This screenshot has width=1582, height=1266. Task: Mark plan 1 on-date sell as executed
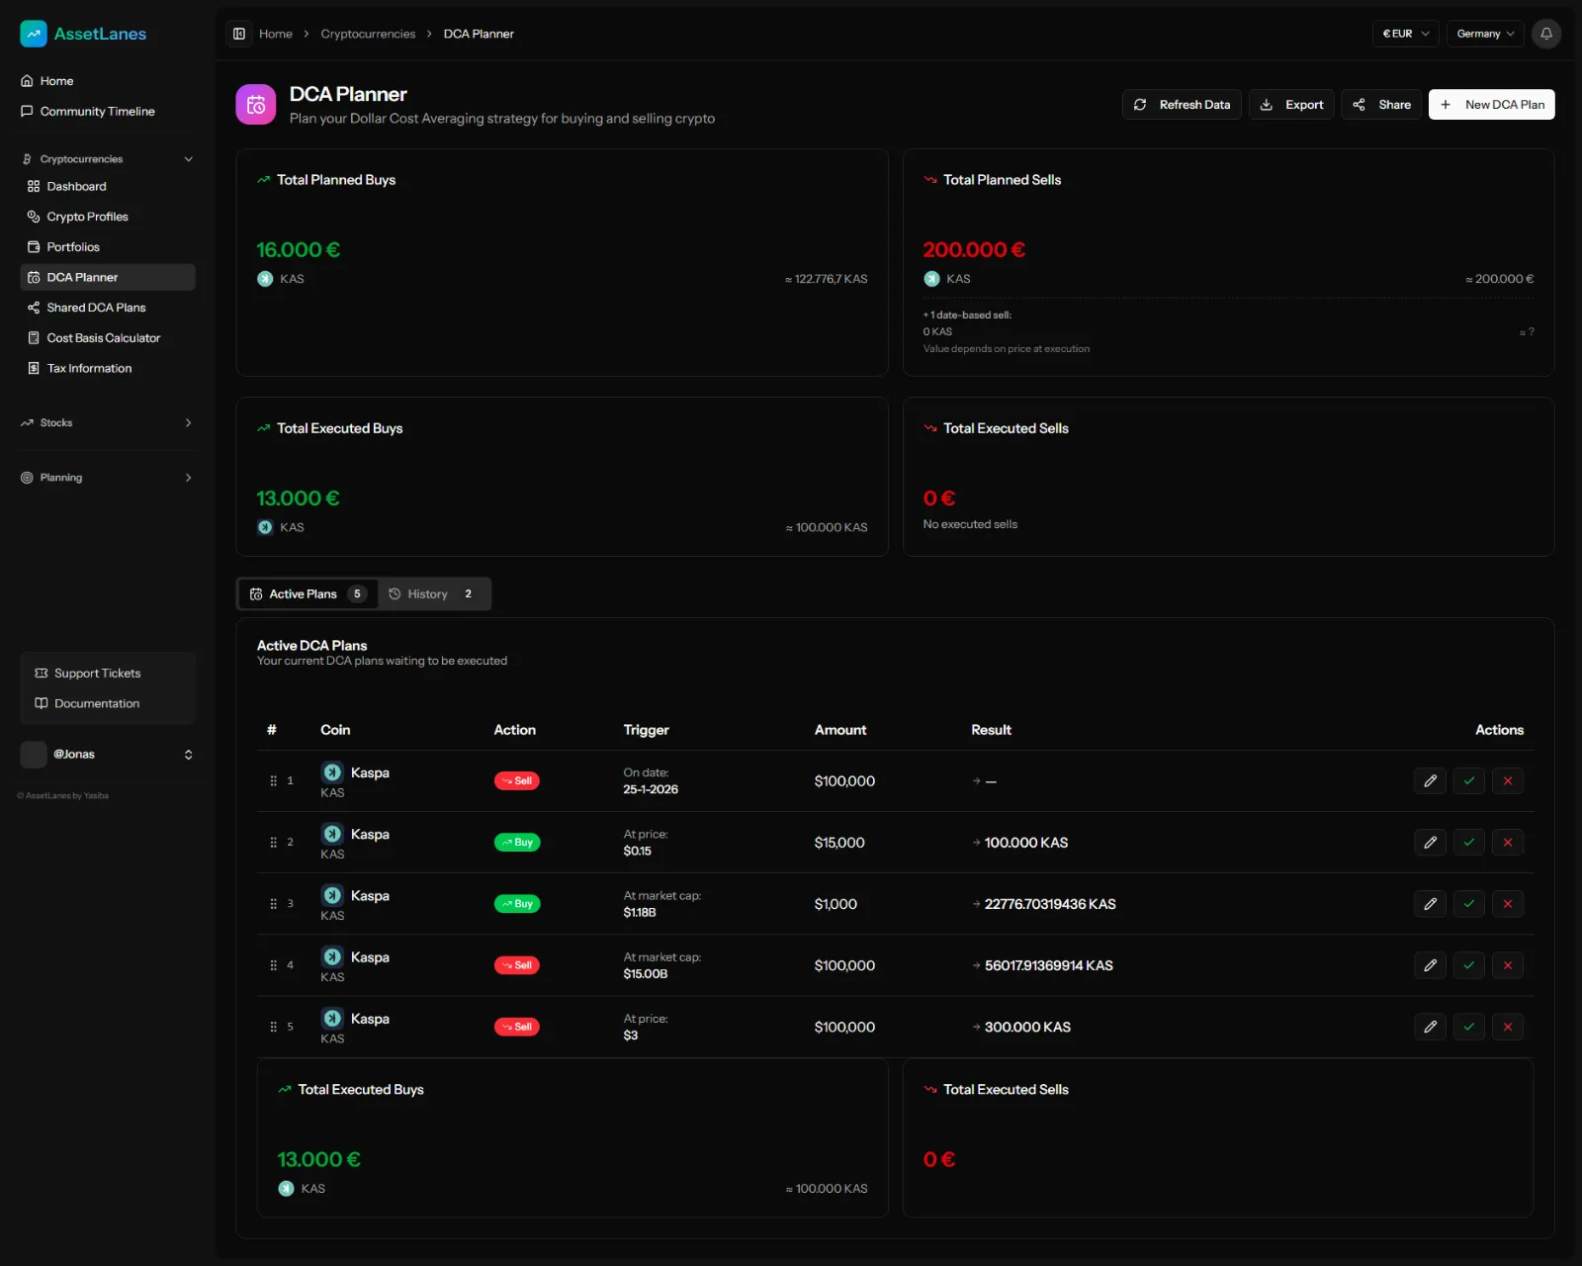[1469, 781]
